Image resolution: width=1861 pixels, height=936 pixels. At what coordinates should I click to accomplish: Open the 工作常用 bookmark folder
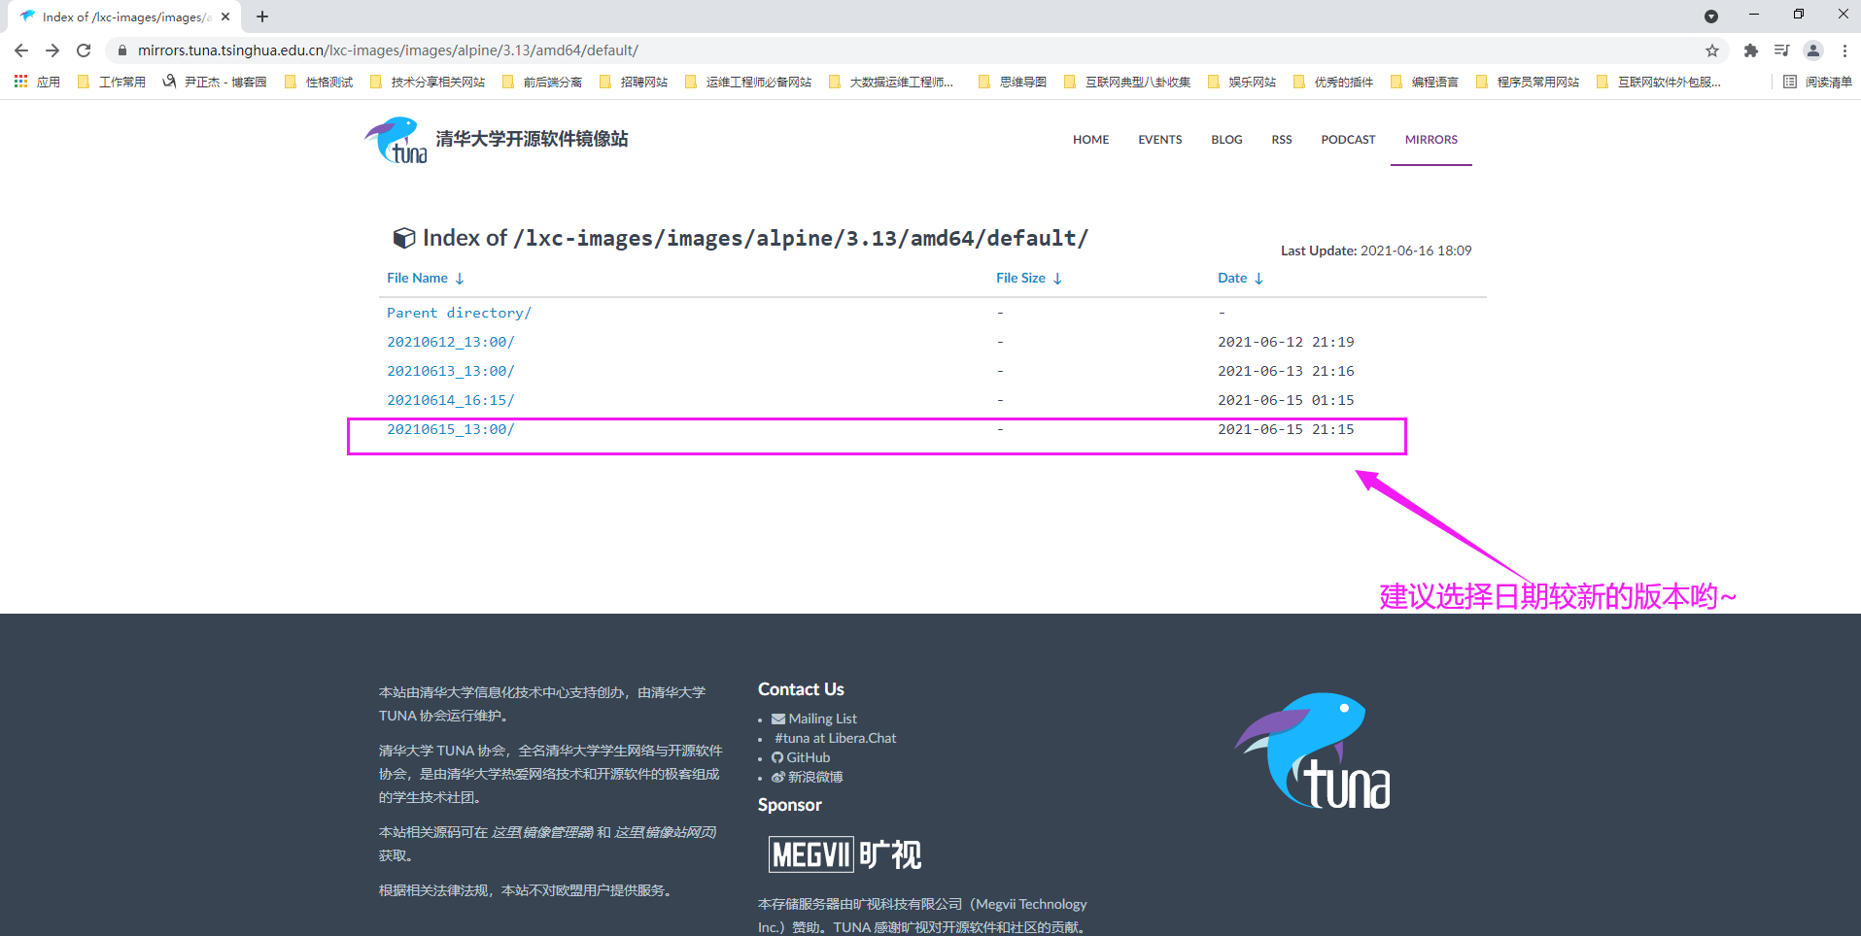pyautogui.click(x=112, y=83)
